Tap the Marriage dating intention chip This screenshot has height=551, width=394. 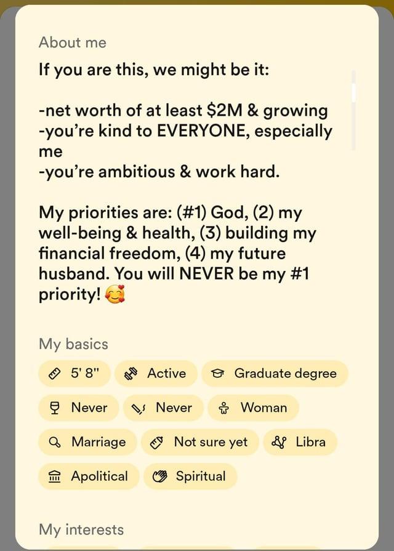click(x=87, y=442)
